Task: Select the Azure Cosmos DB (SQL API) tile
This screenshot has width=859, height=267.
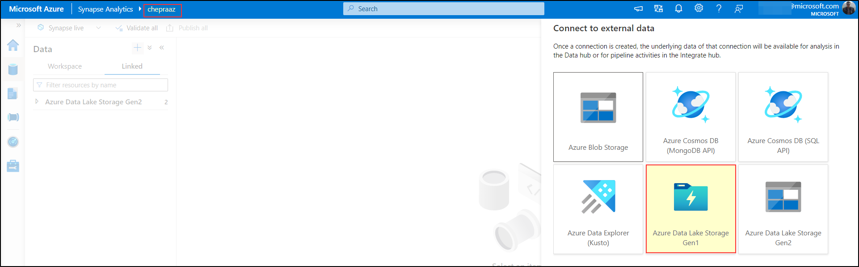Action: pyautogui.click(x=783, y=117)
